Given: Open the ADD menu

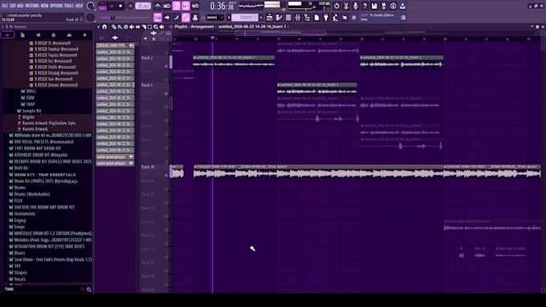Looking at the screenshot, I should pyautogui.click(x=21, y=6).
